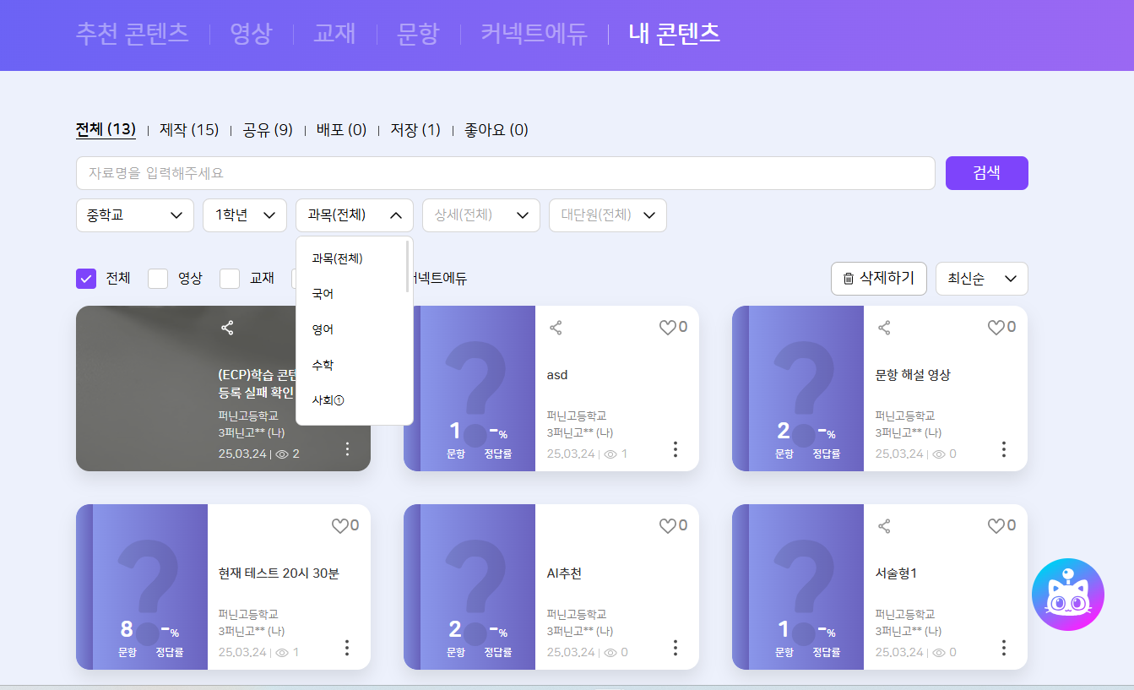Open the more options menu on 현재 테스트 card

346,648
